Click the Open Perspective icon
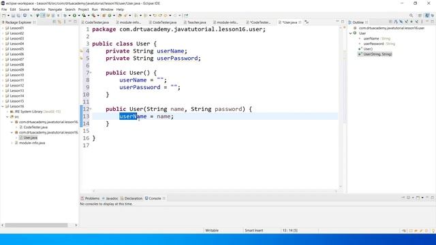 (420, 16)
